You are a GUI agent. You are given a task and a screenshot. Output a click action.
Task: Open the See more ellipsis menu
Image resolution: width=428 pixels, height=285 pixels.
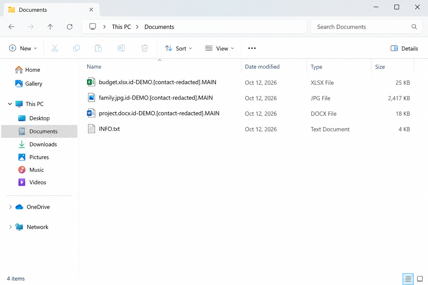pyautogui.click(x=252, y=48)
